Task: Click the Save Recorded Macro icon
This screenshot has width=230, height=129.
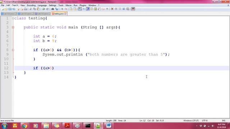Action: [128, 9]
